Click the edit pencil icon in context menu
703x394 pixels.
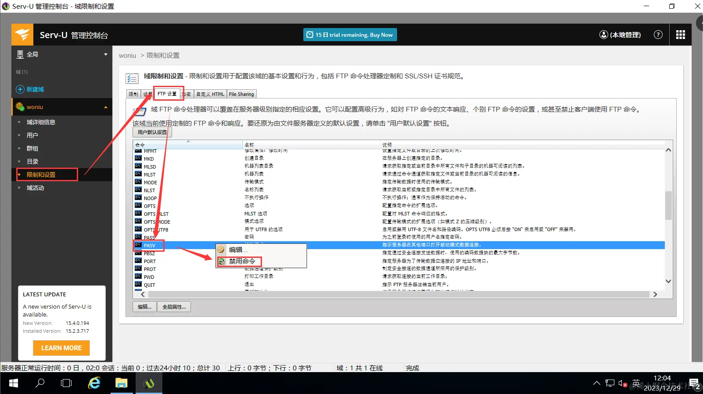pos(222,250)
